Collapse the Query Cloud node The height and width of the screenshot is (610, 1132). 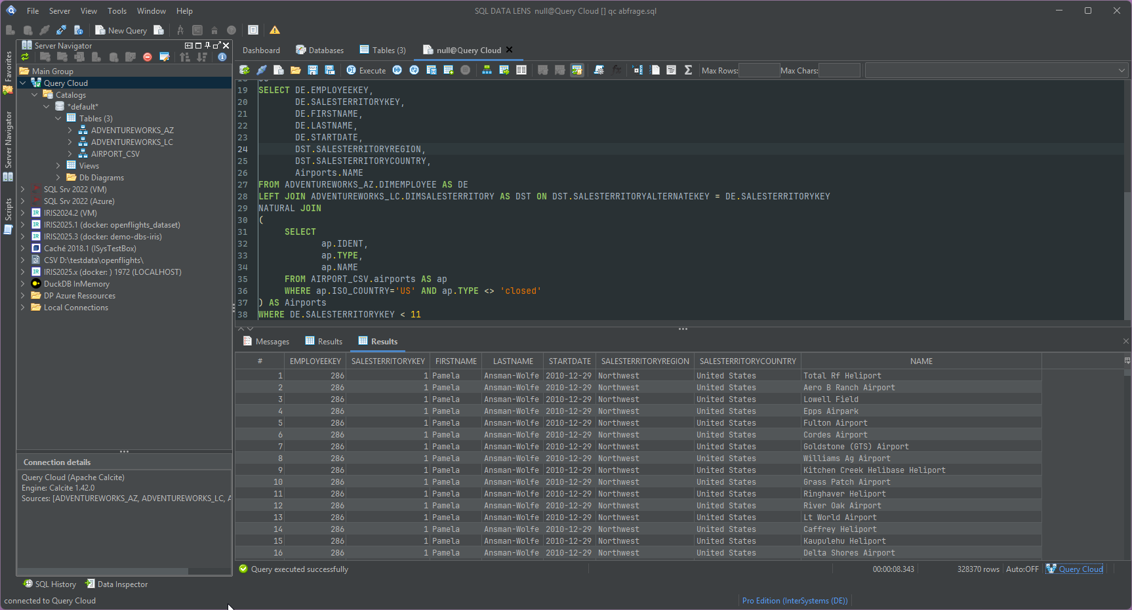coord(23,83)
